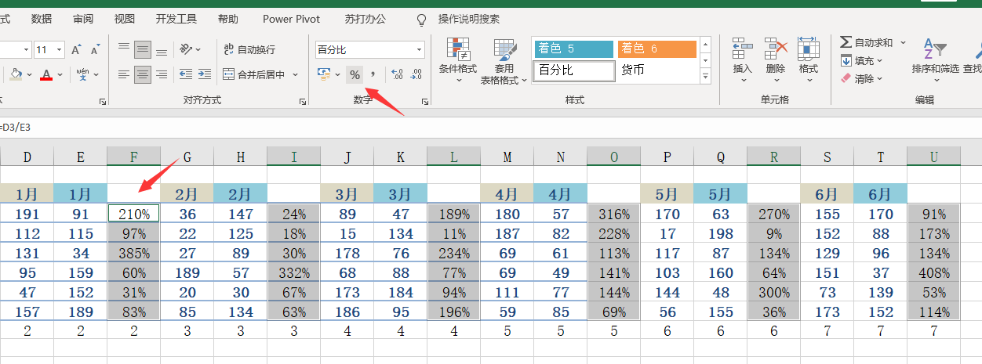Open the conditional formatting icon (条件格式)

(x=457, y=55)
